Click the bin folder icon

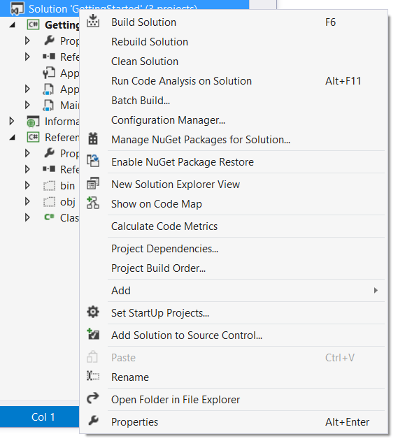click(x=49, y=186)
